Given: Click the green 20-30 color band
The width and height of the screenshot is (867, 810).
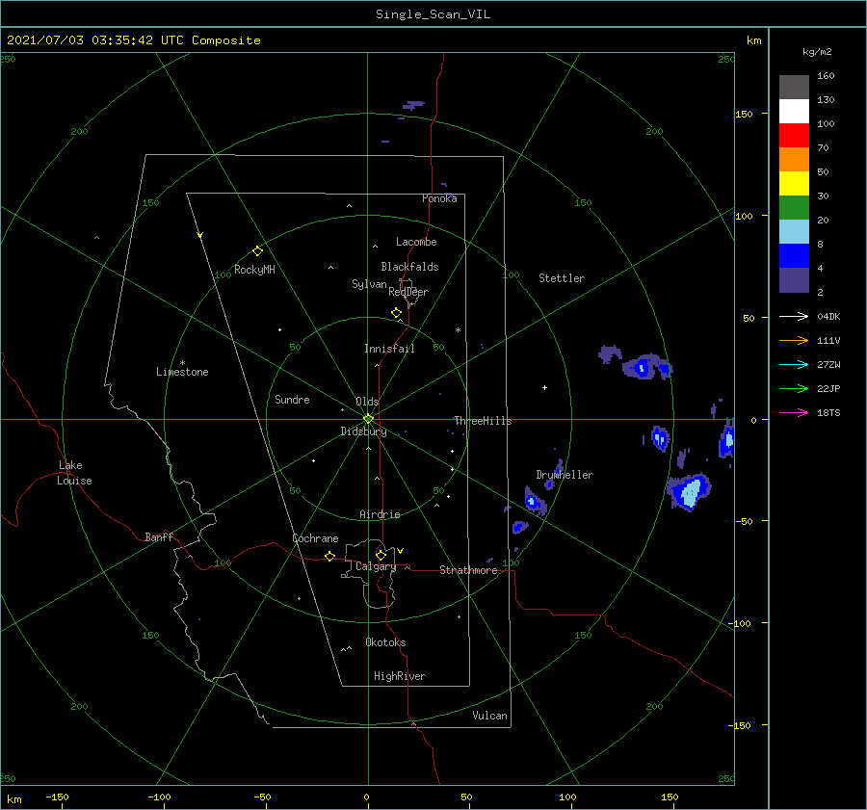Looking at the screenshot, I should 794,208.
